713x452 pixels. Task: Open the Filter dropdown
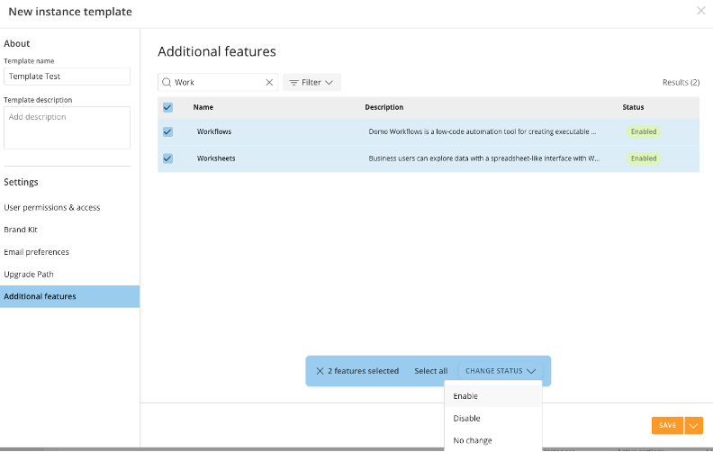pos(311,82)
